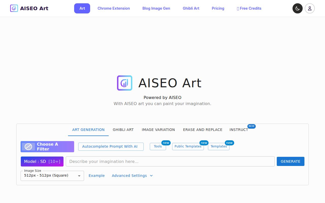
Task: Select the ERASE AND REPLACE tab
Action: pos(203,130)
